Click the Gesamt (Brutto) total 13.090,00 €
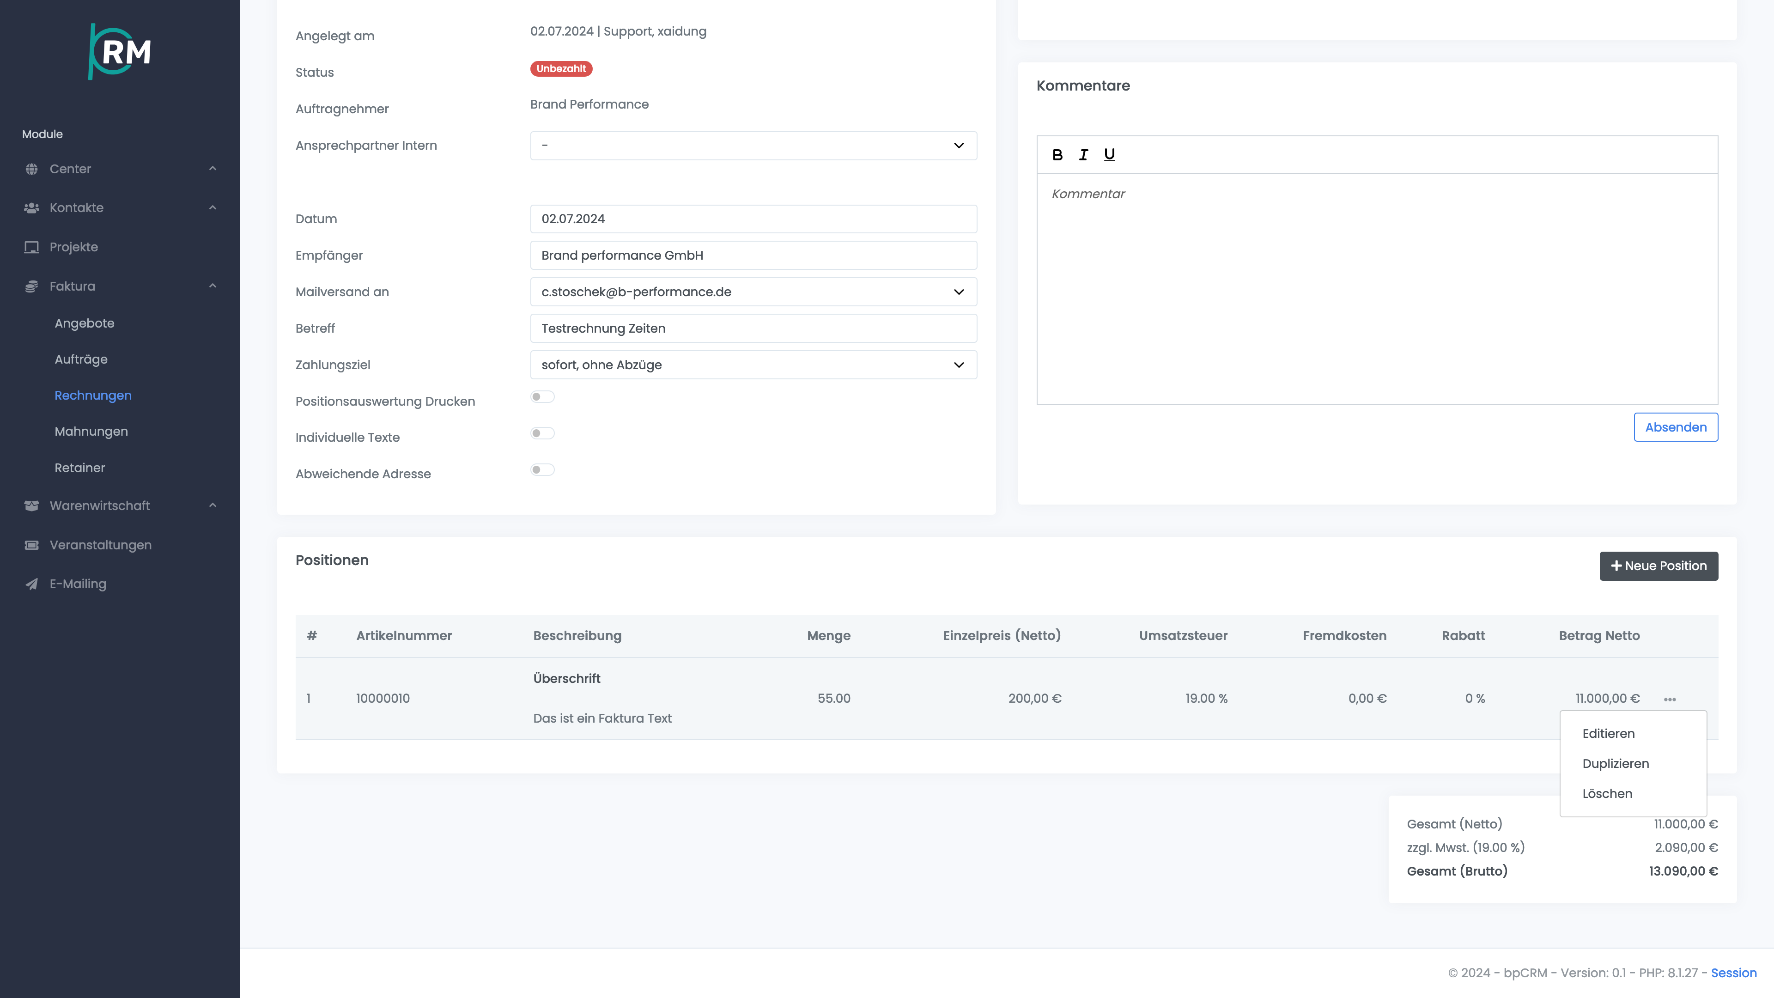1774x998 pixels. [x=1683, y=872]
